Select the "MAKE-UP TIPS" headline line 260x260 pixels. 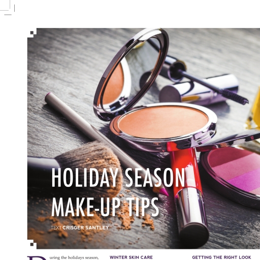click(105, 207)
